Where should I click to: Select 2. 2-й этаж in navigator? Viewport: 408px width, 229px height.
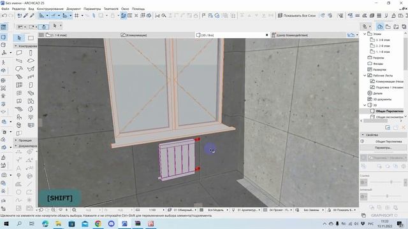point(382,46)
